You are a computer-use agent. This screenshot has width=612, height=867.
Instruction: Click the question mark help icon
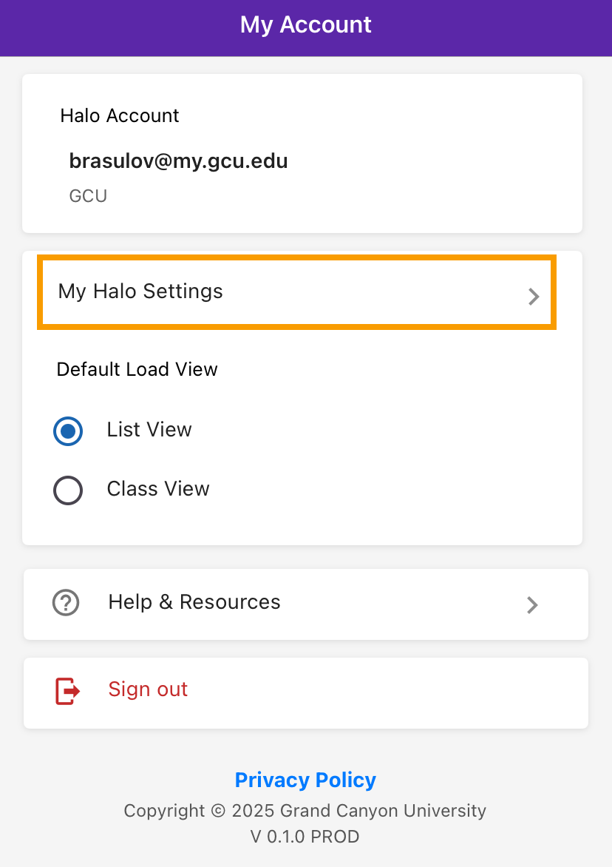click(x=66, y=602)
